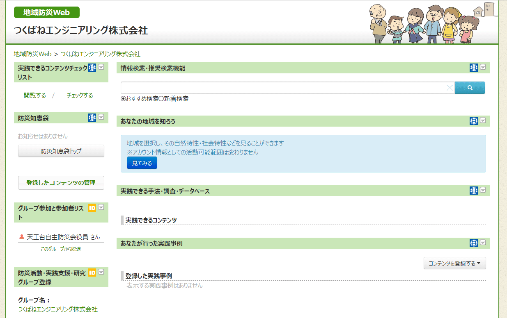The image size is (507, 318).
Task: Click globe icon in あなたの地域を知ろう header
Action: click(474, 121)
